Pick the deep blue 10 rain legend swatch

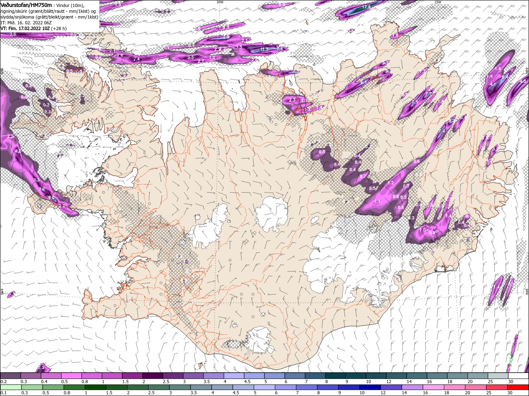[369, 387]
